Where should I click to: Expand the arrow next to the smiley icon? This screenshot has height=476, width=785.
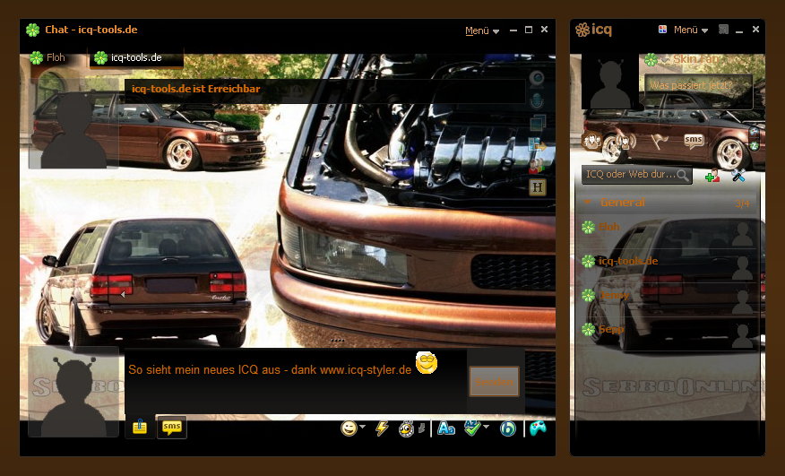(x=362, y=427)
